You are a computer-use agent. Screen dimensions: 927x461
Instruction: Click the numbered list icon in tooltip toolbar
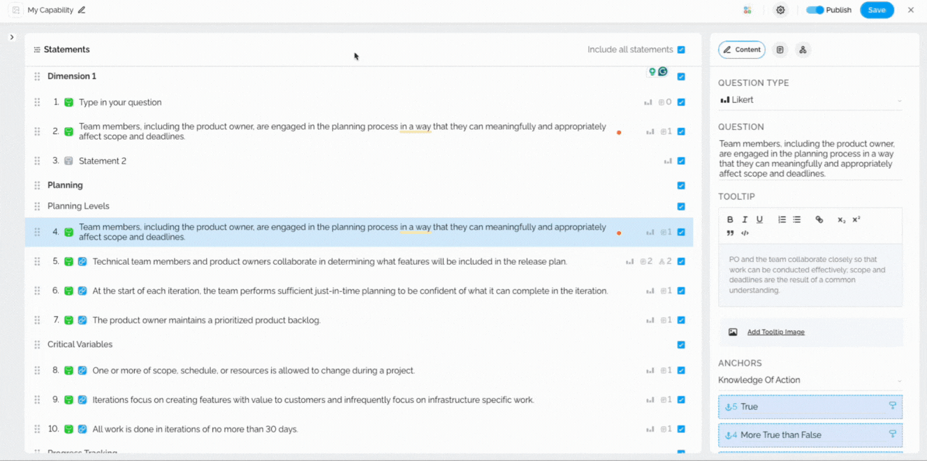(x=782, y=219)
